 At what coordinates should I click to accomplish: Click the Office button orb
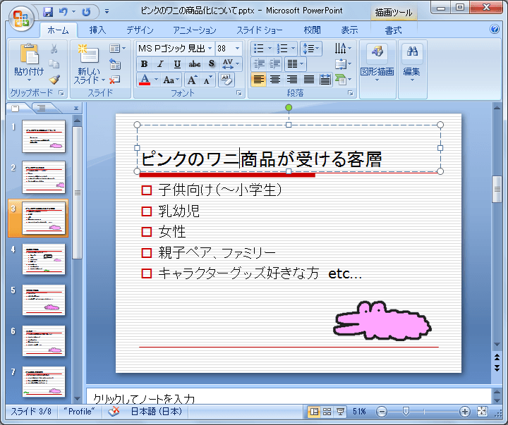pyautogui.click(x=21, y=18)
